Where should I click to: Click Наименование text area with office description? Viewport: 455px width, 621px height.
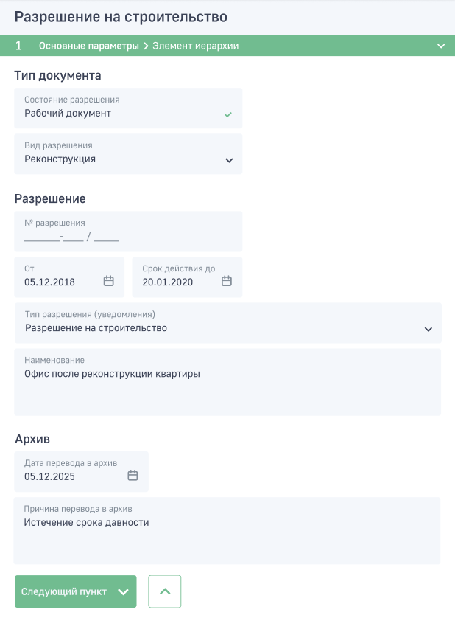point(227,382)
